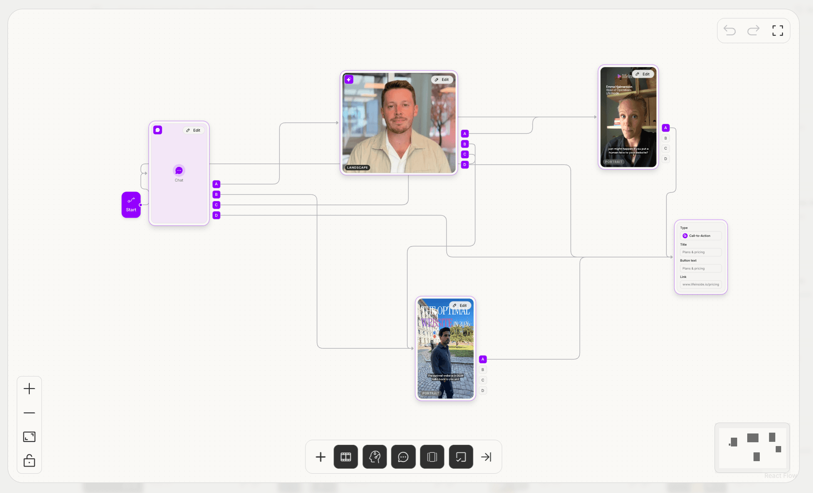
Task: Click the redo arrow icon
Action: point(753,31)
